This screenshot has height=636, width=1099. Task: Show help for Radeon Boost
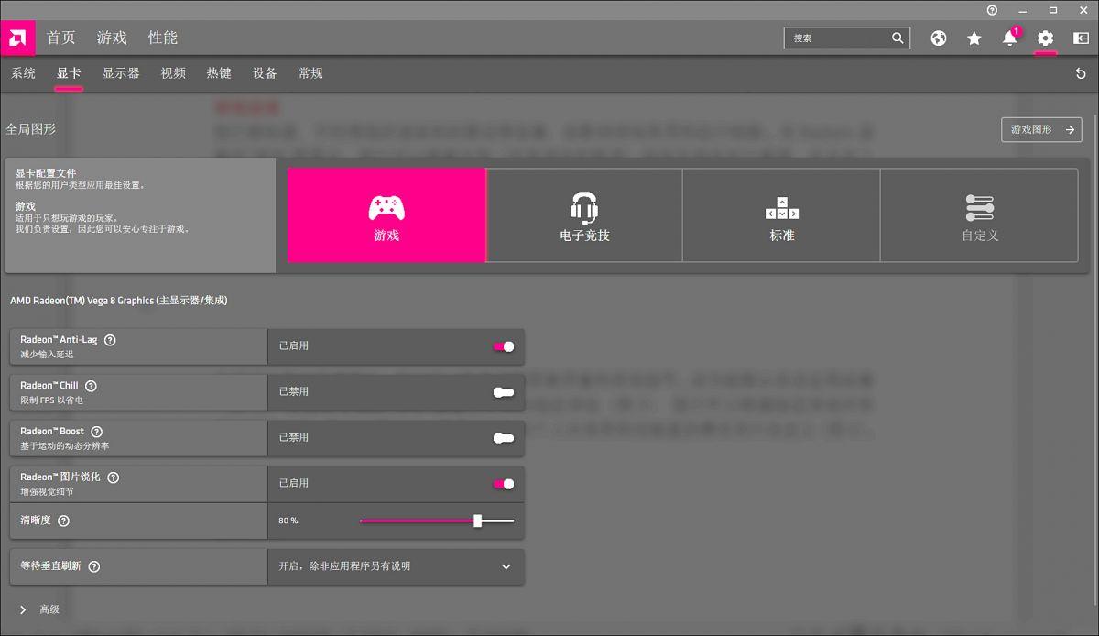(x=96, y=432)
